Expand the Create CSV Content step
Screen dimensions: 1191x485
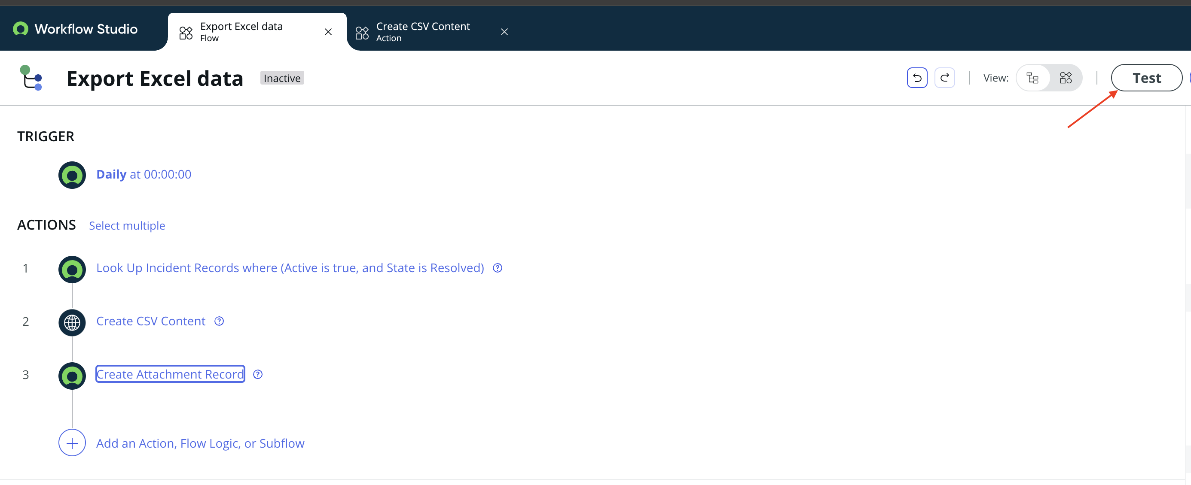click(x=150, y=321)
